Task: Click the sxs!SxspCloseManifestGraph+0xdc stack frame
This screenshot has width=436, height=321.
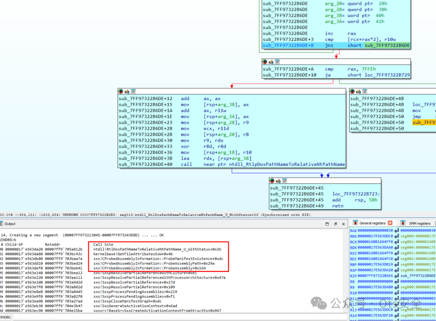Action: 127,301
